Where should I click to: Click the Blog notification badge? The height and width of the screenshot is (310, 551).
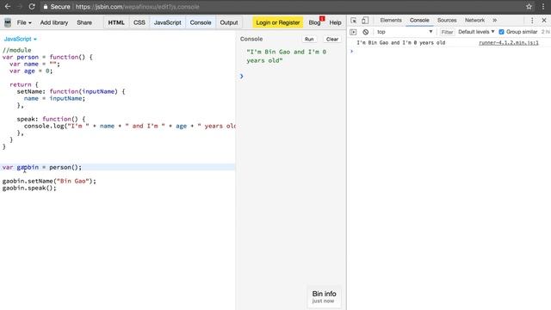[322, 19]
